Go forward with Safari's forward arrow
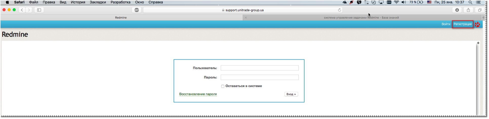The width and height of the screenshot is (489, 119). coord(29,10)
